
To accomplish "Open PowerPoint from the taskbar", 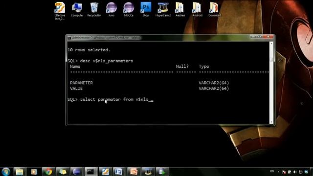I will click(x=134, y=172).
